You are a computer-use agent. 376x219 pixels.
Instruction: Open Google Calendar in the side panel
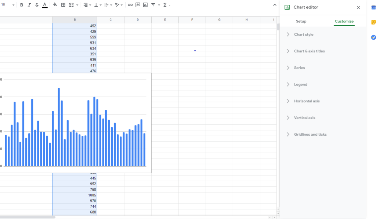tap(373, 8)
